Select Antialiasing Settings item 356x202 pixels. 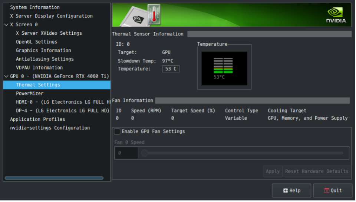(x=44, y=59)
